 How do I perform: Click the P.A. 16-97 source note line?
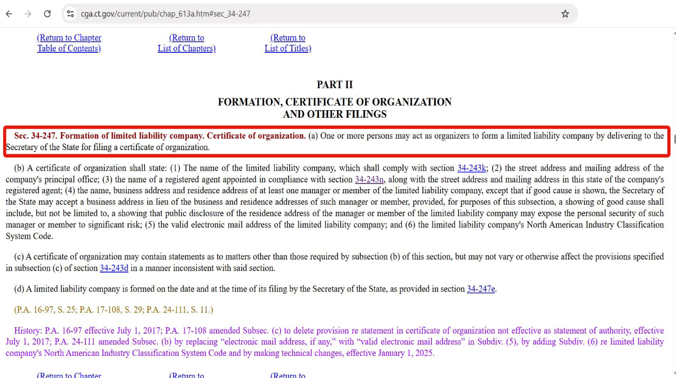(114, 309)
